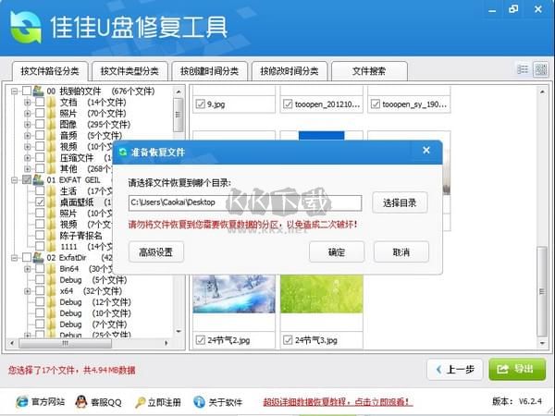Click the 压缩文件 folder icon
Viewport: 555px width, 416px height.
pyautogui.click(x=52, y=158)
